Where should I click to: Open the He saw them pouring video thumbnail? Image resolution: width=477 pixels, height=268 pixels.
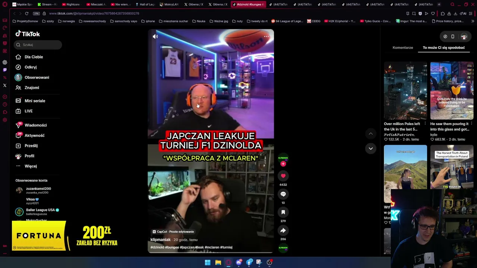(452, 90)
